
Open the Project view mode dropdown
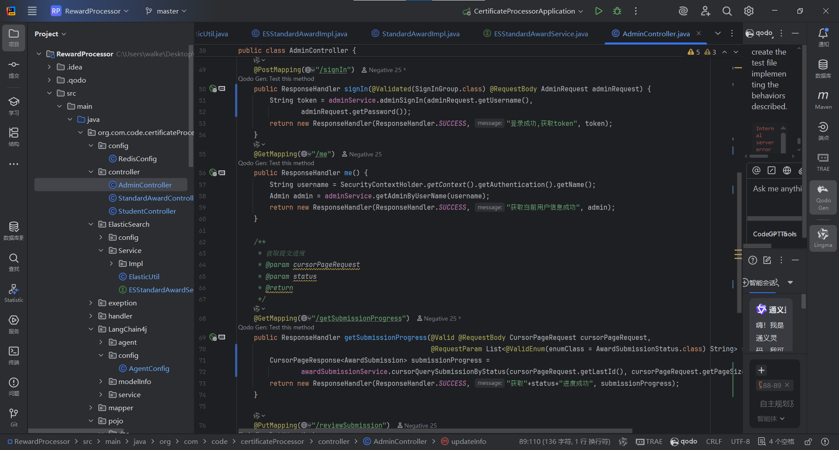pyautogui.click(x=50, y=34)
